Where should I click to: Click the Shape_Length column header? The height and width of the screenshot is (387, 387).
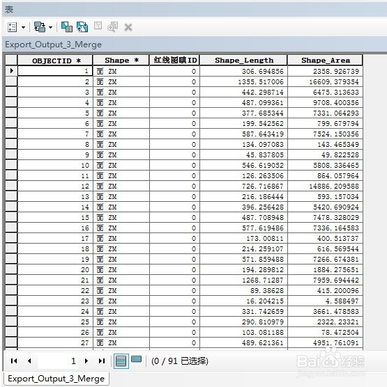(243, 61)
